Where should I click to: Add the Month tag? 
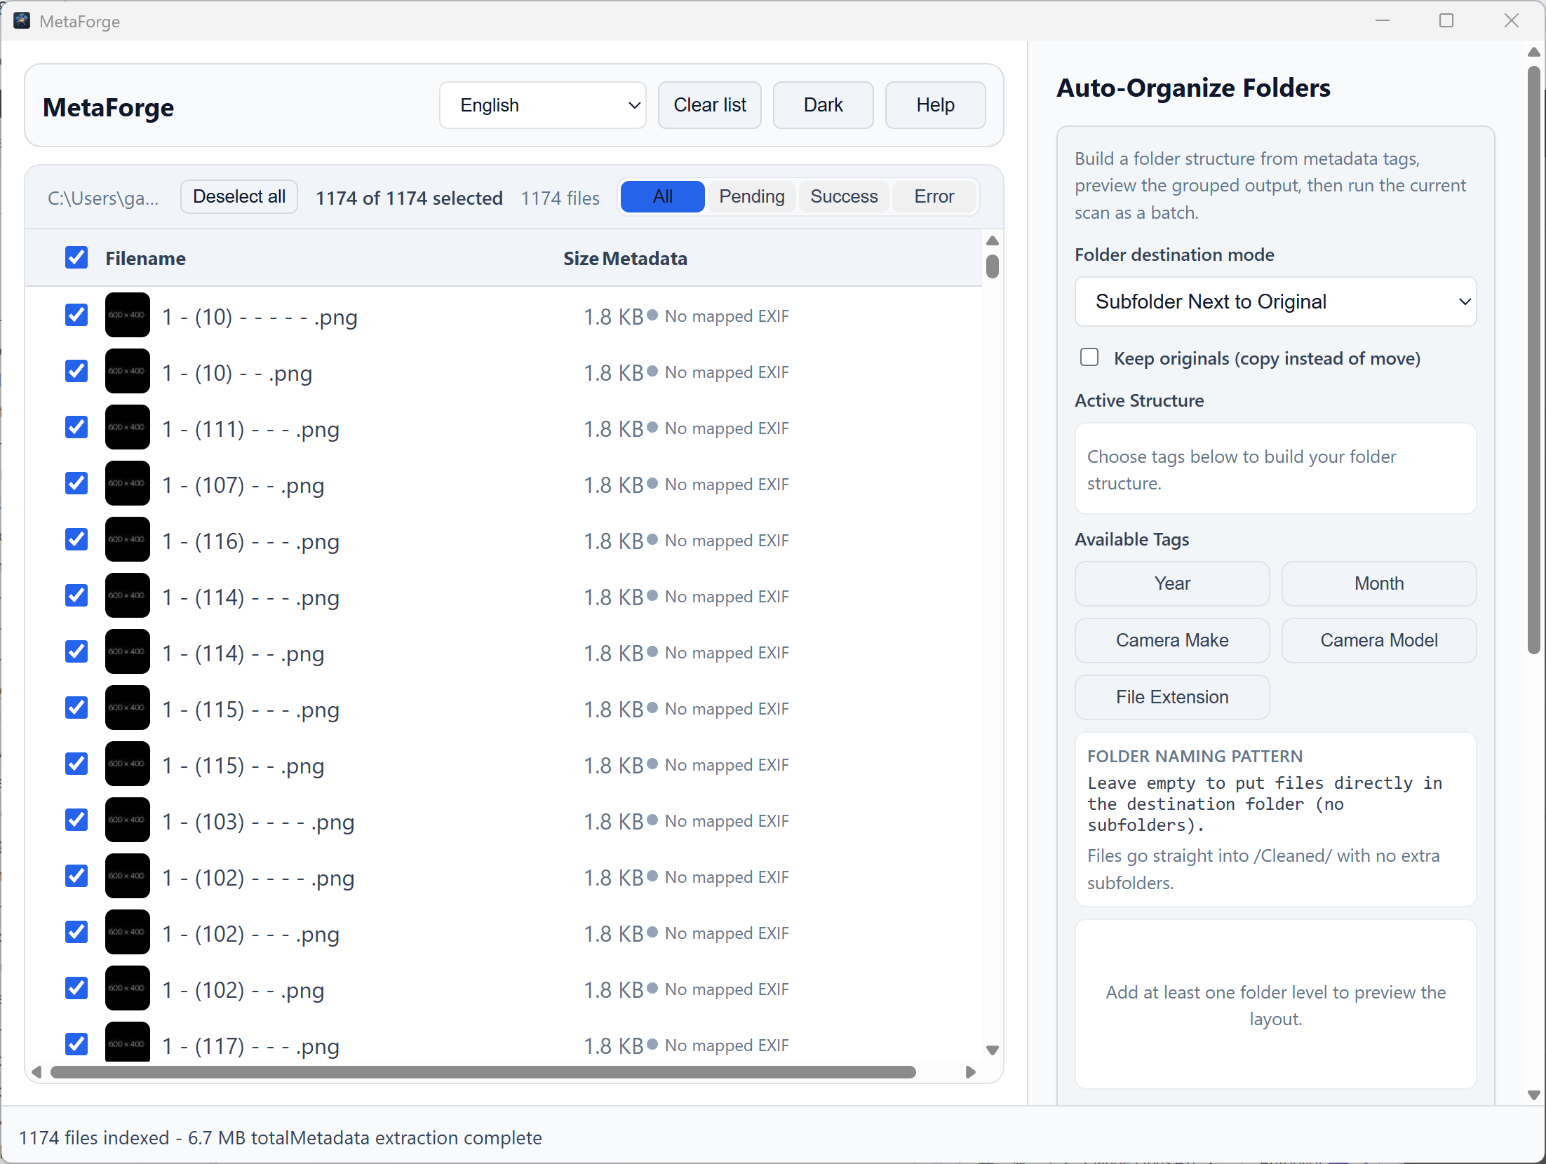[1379, 583]
